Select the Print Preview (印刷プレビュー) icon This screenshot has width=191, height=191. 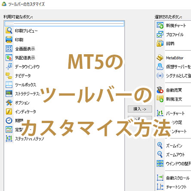pos(9,31)
